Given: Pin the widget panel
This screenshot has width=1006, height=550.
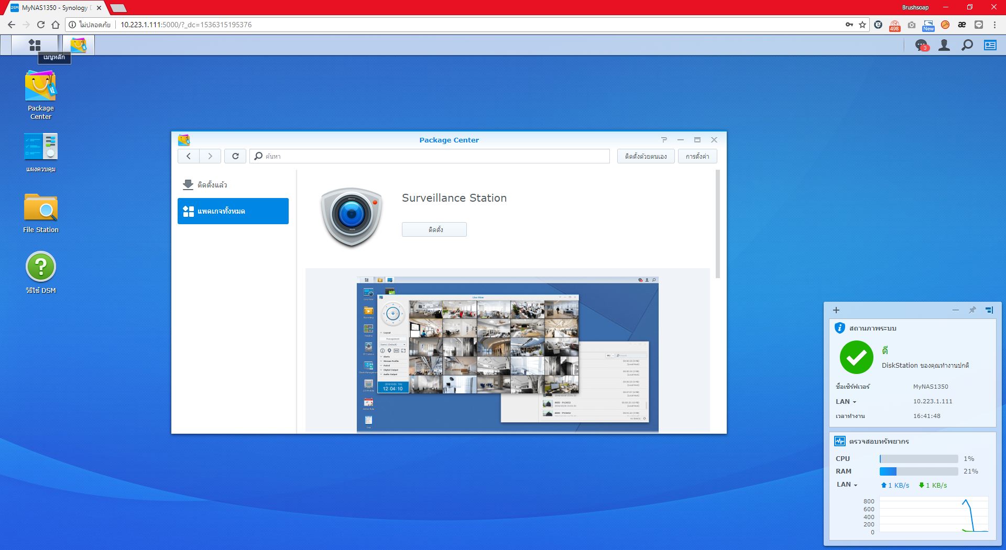Looking at the screenshot, I should [972, 310].
